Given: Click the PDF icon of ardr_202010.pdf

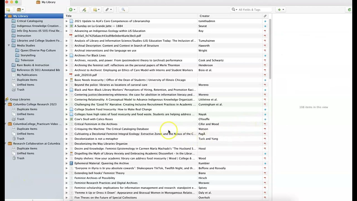Looking at the screenshot, I should click(71, 75).
